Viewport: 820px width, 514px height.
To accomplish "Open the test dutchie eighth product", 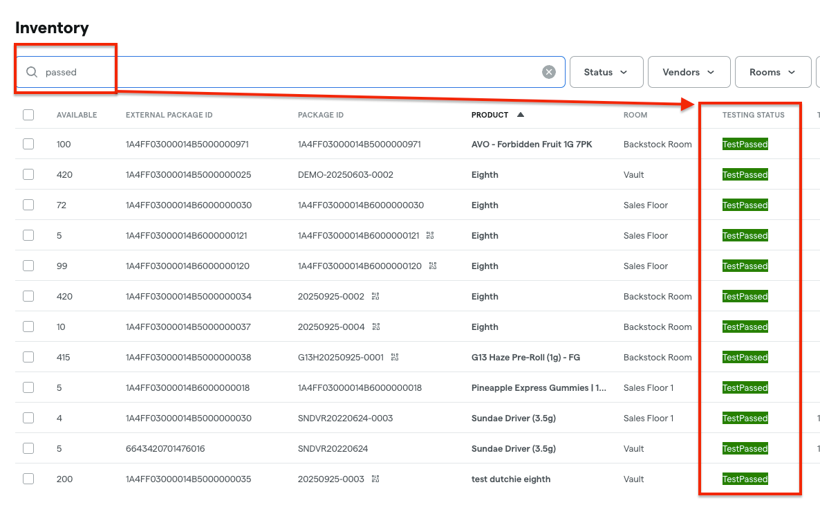I will click(510, 479).
